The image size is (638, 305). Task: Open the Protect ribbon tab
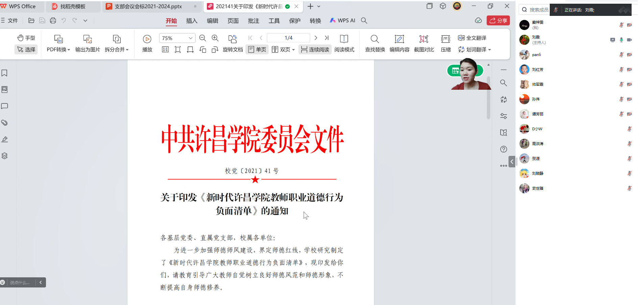[294, 21]
